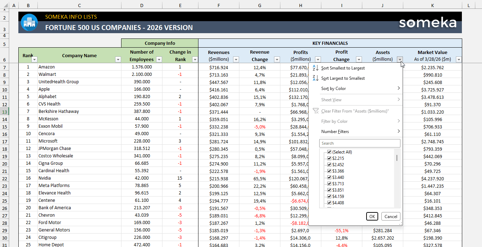
Task: Uncheck the $3.366 filter value
Action: tap(329, 171)
